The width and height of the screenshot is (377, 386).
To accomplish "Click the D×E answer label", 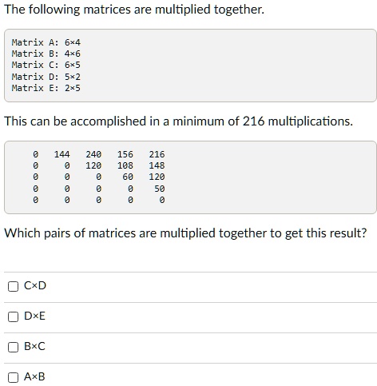I will [34, 316].
